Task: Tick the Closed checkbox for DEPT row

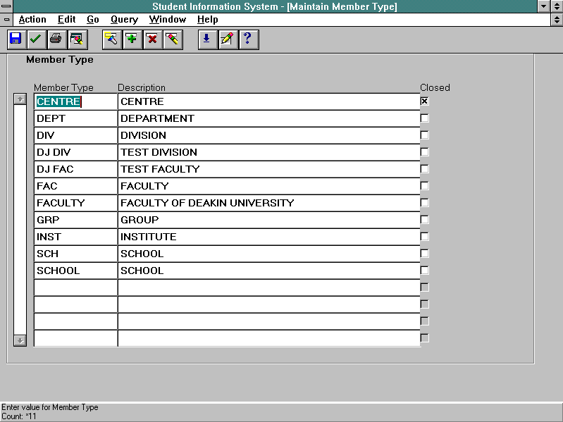Action: point(424,118)
